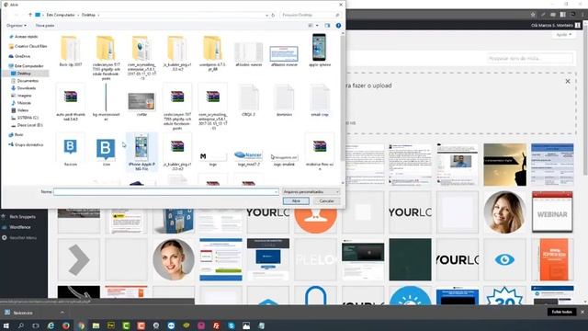Select the silhouette on cliff media thumbnail
The height and width of the screenshot is (331, 588).
[x=504, y=165]
